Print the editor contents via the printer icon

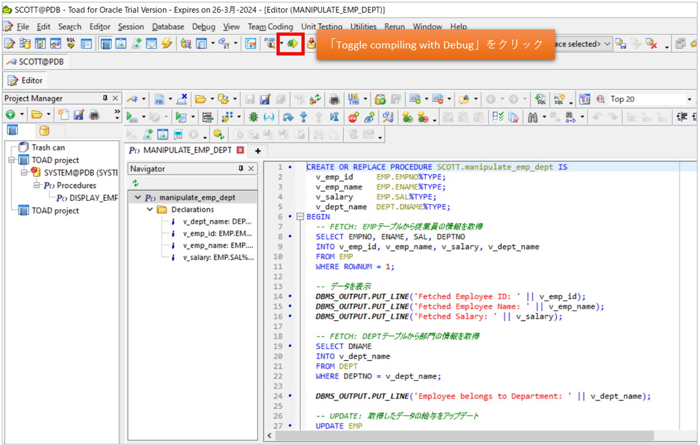[335, 99]
